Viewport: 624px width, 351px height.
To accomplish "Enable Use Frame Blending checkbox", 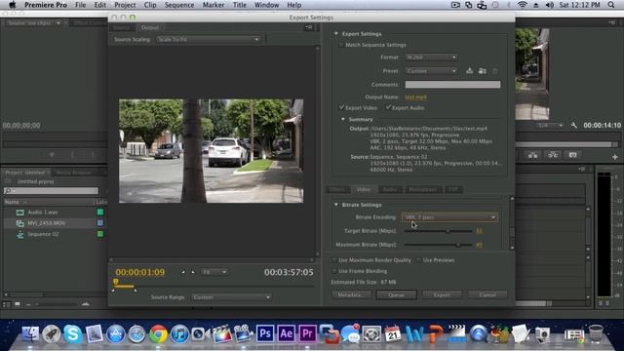I will tap(334, 271).
